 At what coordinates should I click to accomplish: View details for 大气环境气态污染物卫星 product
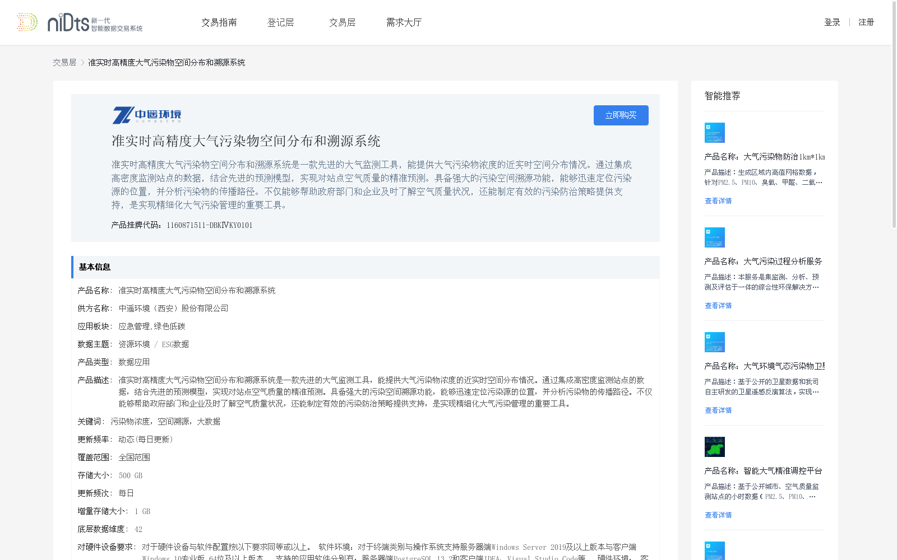pos(718,410)
